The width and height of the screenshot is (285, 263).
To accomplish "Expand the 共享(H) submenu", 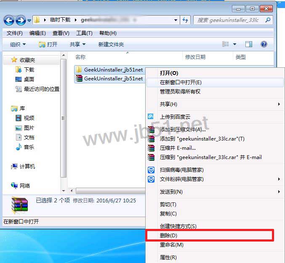I will [x=215, y=104].
